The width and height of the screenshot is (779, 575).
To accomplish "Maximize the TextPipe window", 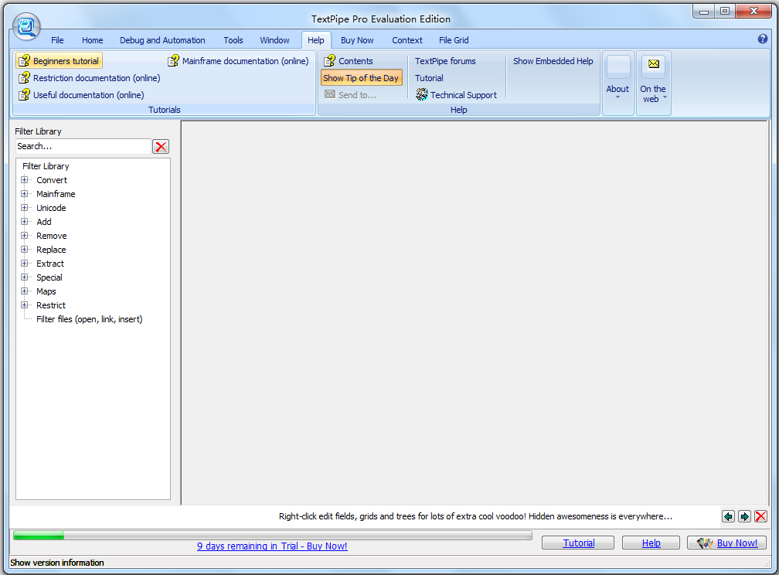I will tap(725, 12).
